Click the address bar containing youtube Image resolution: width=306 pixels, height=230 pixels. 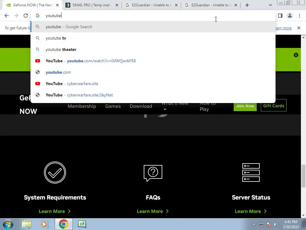153,16
